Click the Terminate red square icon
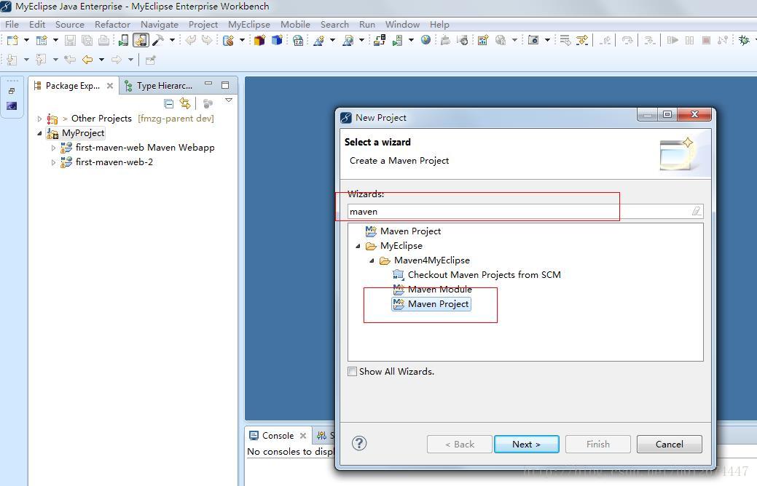This screenshot has height=486, width=757. pos(706,41)
